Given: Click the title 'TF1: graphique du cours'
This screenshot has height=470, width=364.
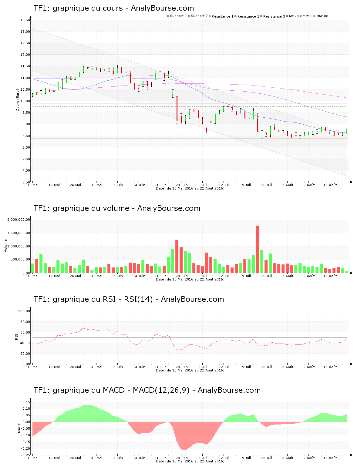Looking at the screenshot, I should point(78,8).
